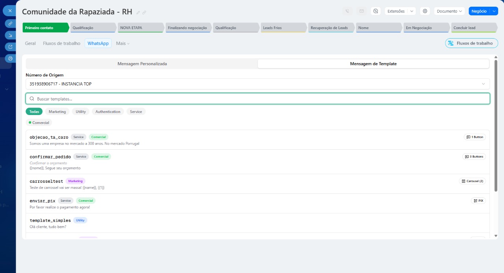
Task: Enable the Comercial tag filter
Action: coord(39,123)
